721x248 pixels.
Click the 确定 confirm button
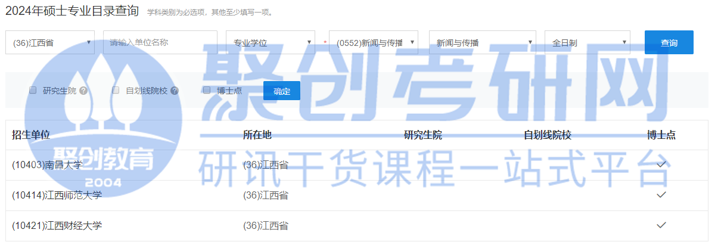coord(282,91)
